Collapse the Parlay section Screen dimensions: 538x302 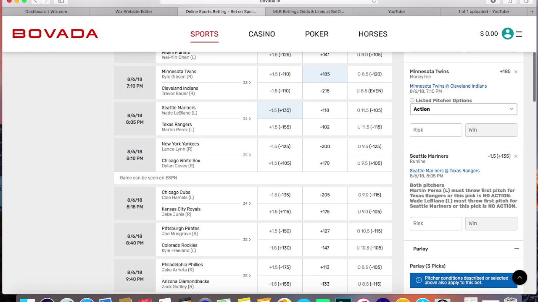click(517, 249)
